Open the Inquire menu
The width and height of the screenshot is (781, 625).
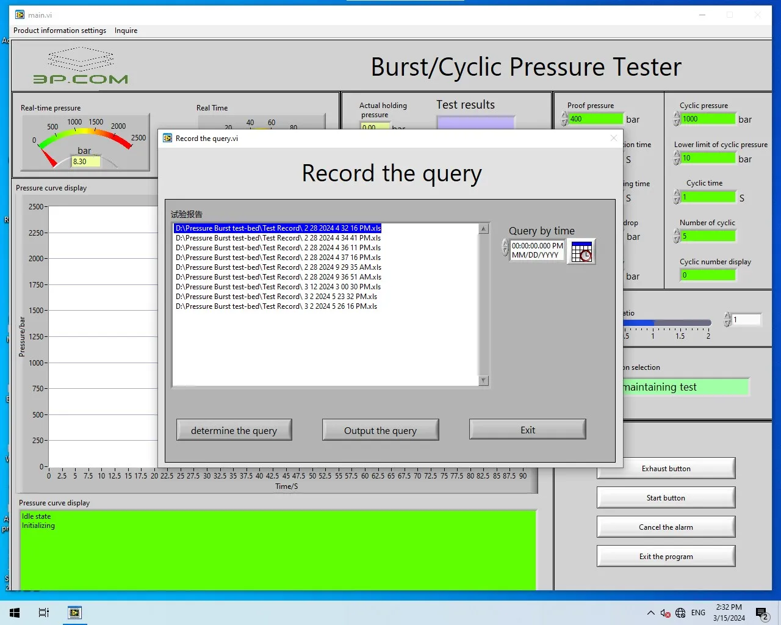click(x=126, y=30)
